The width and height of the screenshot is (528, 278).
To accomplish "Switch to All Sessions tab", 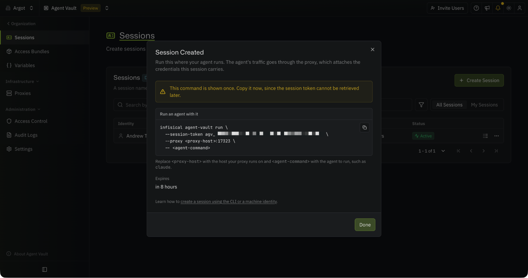I will coord(449,105).
